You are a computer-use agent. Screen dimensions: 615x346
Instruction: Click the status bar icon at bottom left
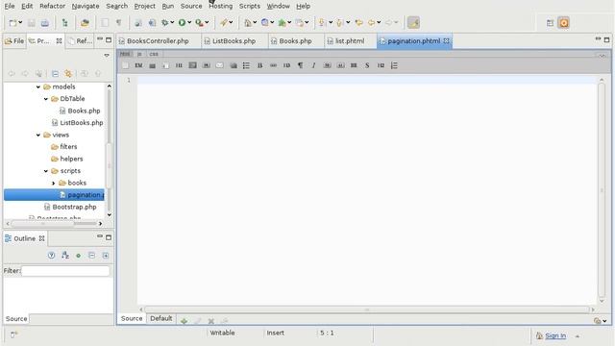pyautogui.click(x=13, y=334)
